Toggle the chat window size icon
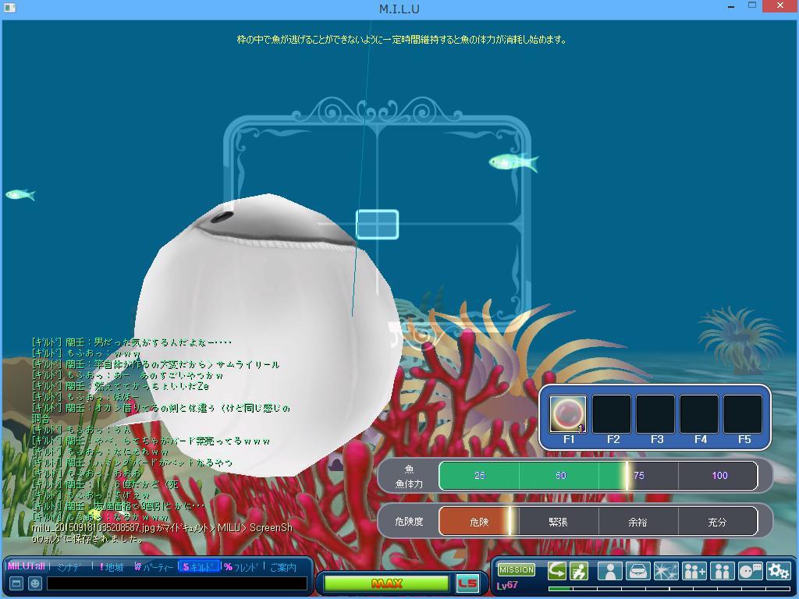Viewport: 799px width, 599px height. click(x=16, y=583)
